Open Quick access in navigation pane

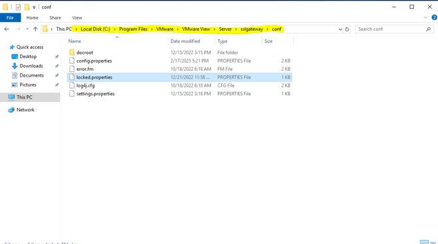click(29, 47)
